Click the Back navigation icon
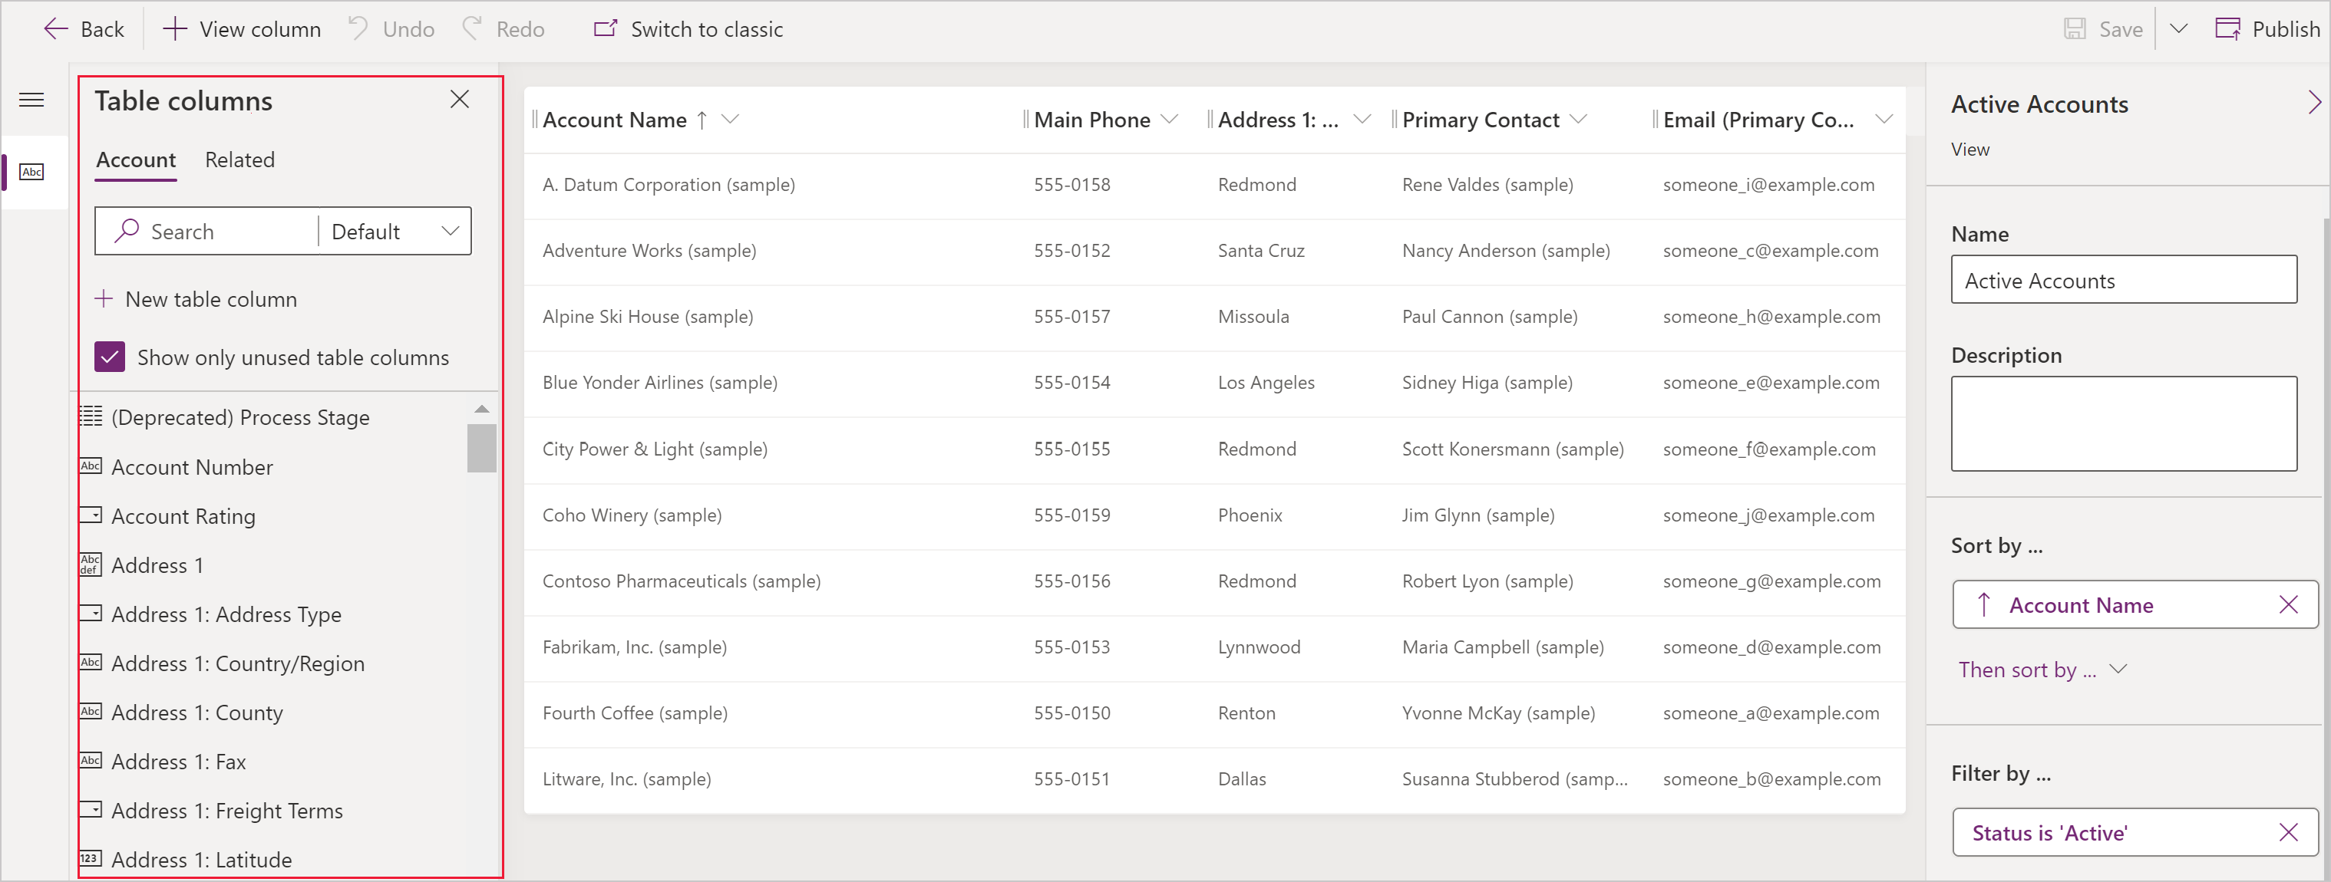The height and width of the screenshot is (882, 2331). pyautogui.click(x=52, y=28)
